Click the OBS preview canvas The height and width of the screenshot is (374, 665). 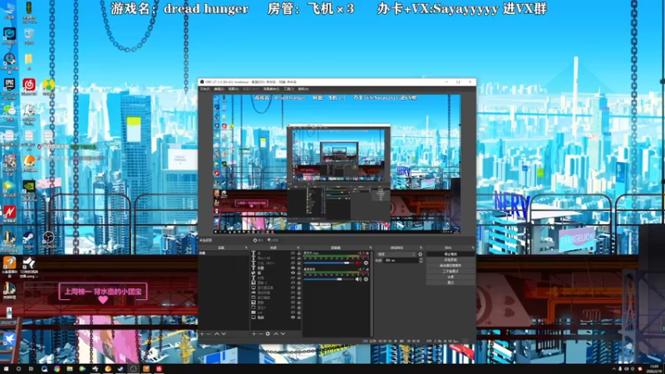coord(337,163)
